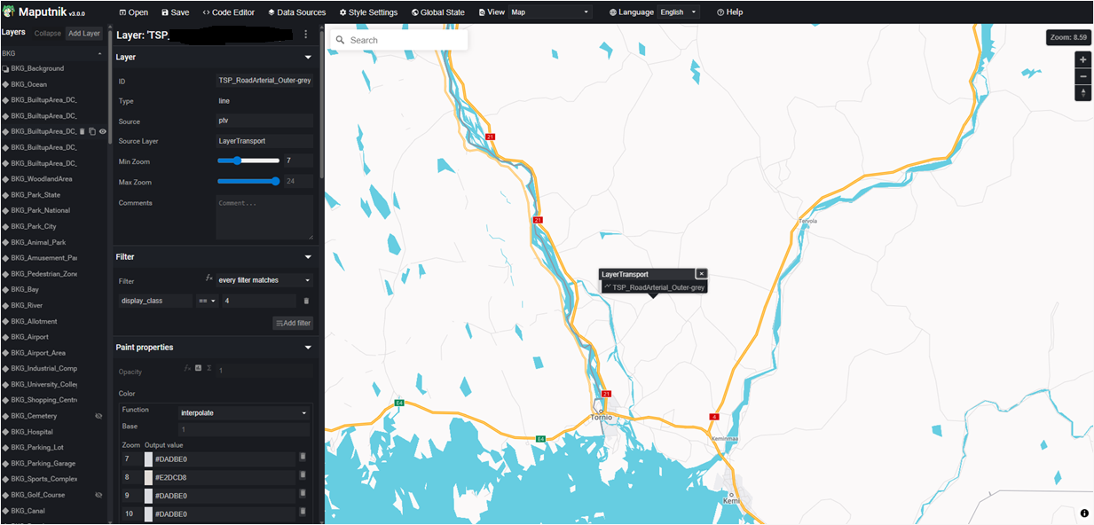Collapse the Paint properties section
Viewport: 1094px width, 525px height.
tap(308, 348)
